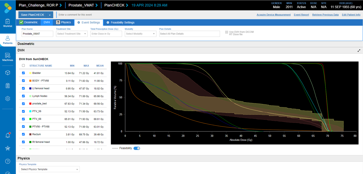The image size is (363, 174).
Task: Uncheck the Rectum structure checkbox
Action: (23, 134)
